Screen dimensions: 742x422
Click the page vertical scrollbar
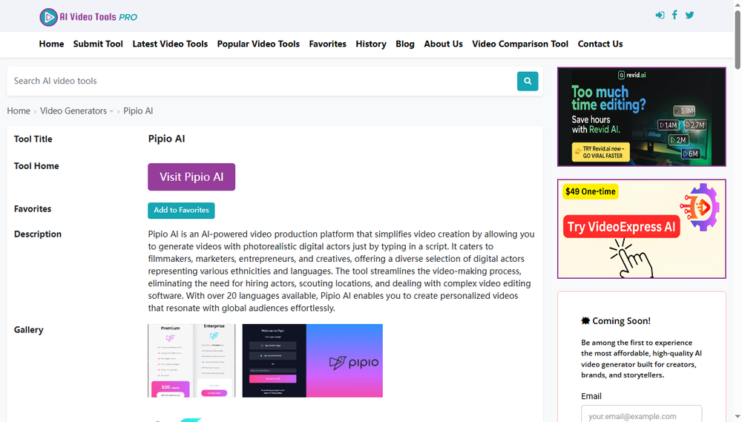738,40
